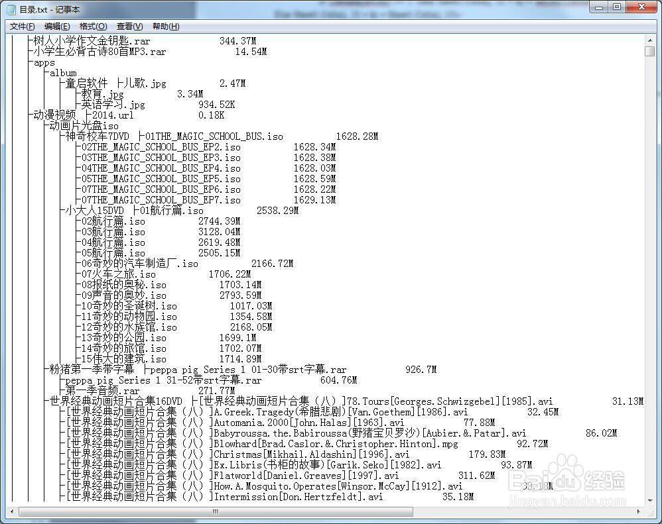The height and width of the screenshot is (524, 662).
Task: Click peppa pig Series 1 31-52 line
Action: (x=163, y=380)
